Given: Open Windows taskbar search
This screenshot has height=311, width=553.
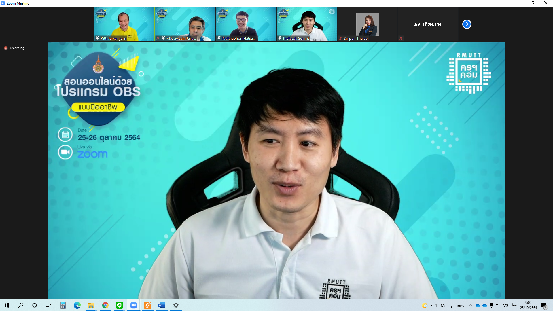Looking at the screenshot, I should (21, 305).
